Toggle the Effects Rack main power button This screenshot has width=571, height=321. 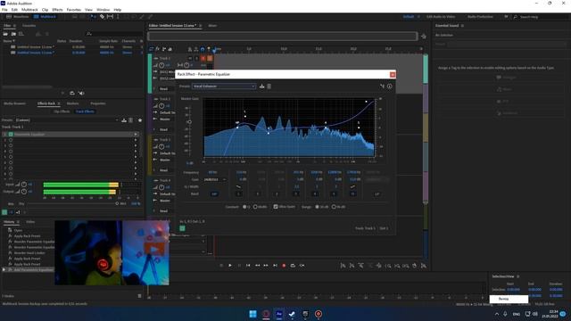click(x=4, y=212)
